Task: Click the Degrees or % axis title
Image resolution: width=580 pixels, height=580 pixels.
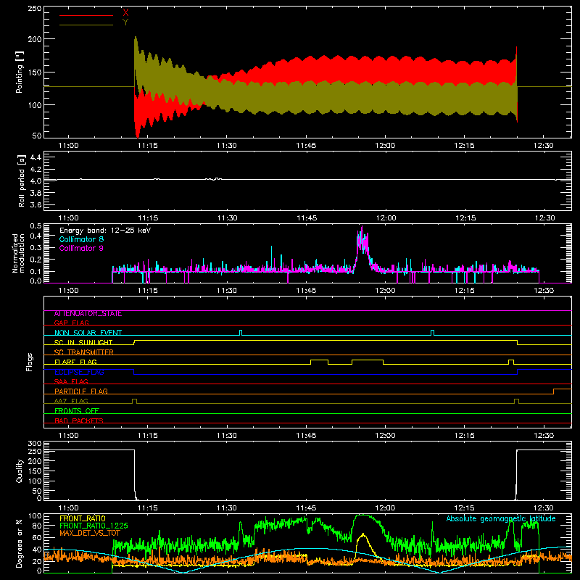Action: click(20, 543)
